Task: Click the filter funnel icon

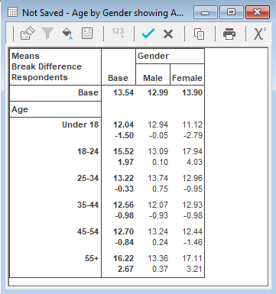Action: (47, 34)
